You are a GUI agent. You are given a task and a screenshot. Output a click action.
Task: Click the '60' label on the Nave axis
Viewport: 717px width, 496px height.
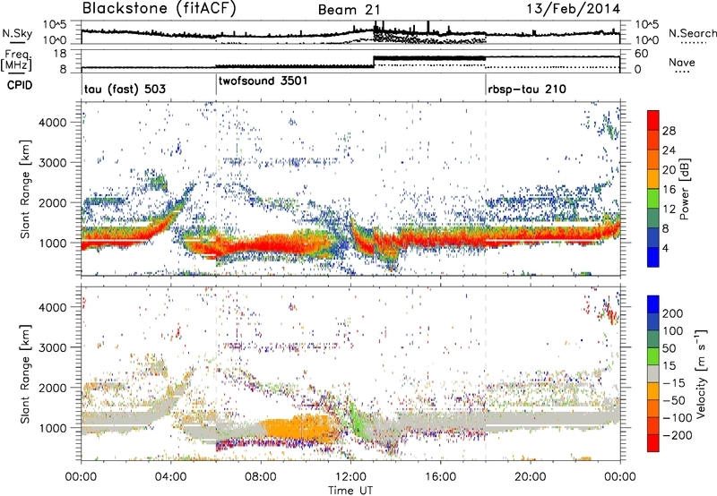(x=642, y=54)
